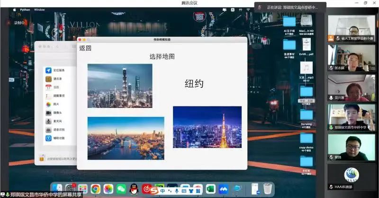This screenshot has width=379, height=198.
Task: Click Sogou voice input microphone
Action: click(177, 191)
